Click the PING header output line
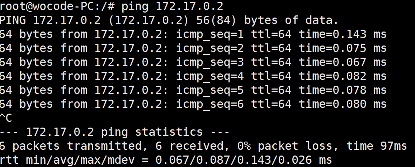 [x=169, y=20]
